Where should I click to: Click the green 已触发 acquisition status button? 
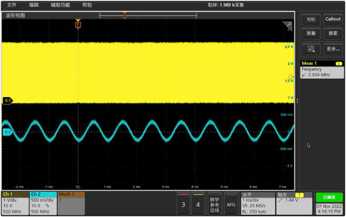tap(329, 198)
